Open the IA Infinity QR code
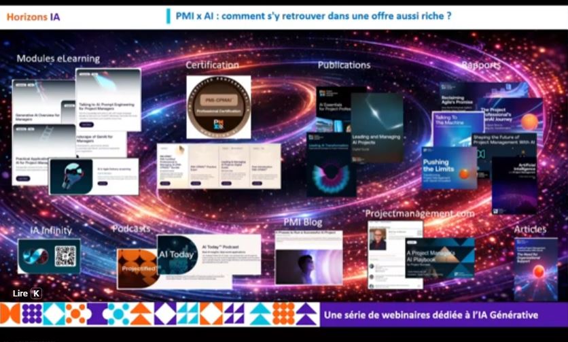568x342 pixels. pos(66,256)
